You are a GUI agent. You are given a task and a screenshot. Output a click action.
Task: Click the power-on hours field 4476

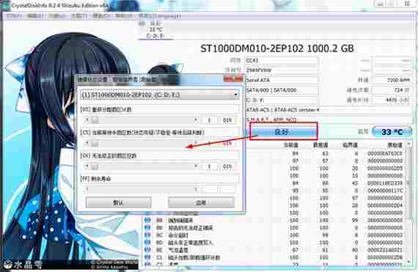[x=392, y=100]
